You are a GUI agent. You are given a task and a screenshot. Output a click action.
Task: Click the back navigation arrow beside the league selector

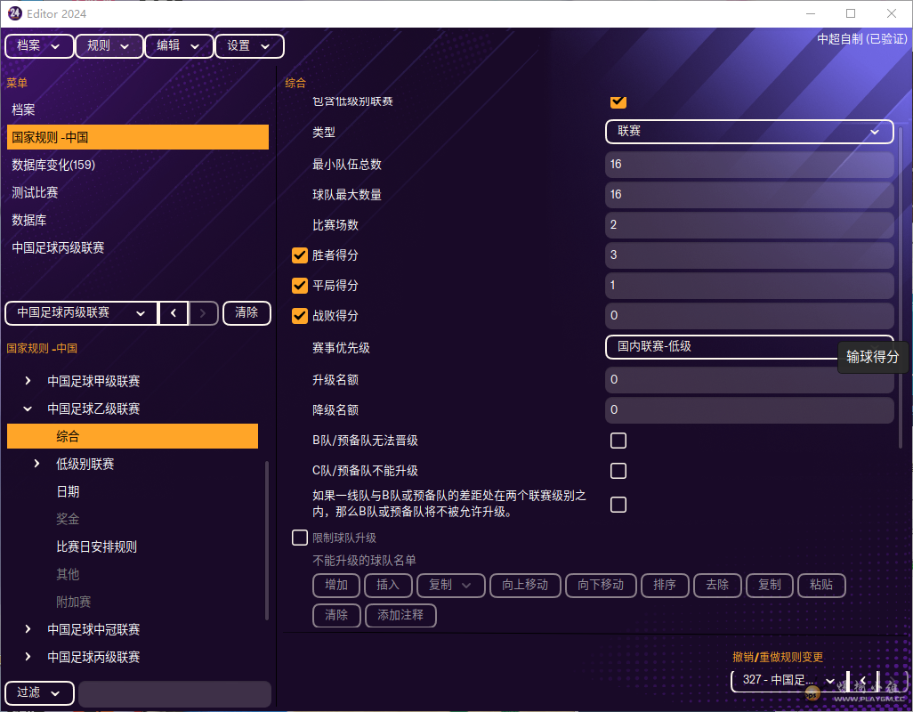click(x=174, y=312)
